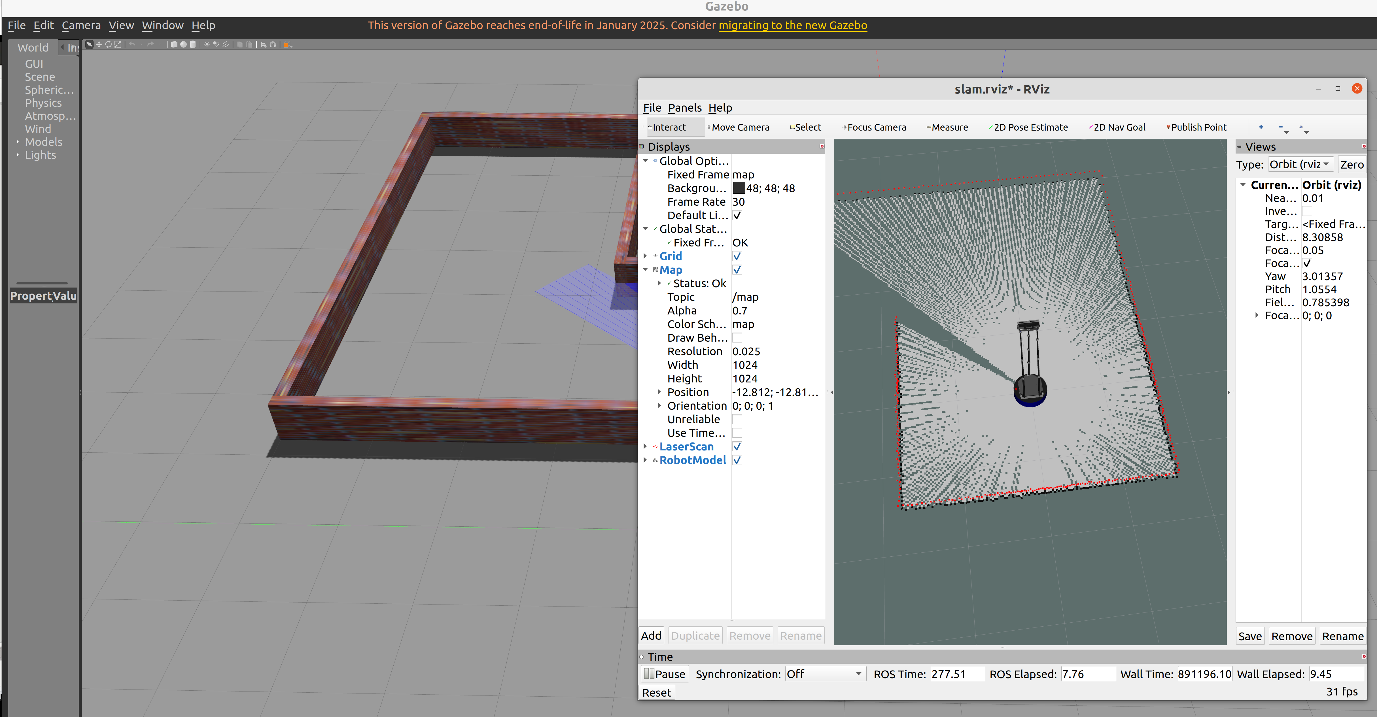This screenshot has width=1377, height=717.
Task: Add a point light from toolbar
Action: tap(207, 44)
